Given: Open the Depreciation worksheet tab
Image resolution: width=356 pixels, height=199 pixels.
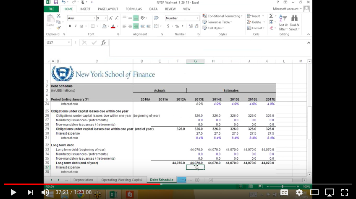Looking at the screenshot, I should pyautogui.click(x=83, y=180).
